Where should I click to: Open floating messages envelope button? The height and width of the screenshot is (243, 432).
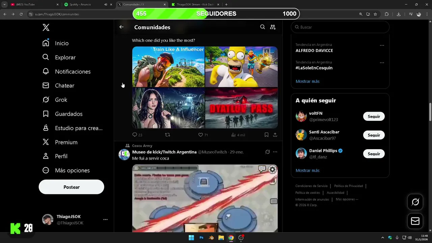pos(415,221)
